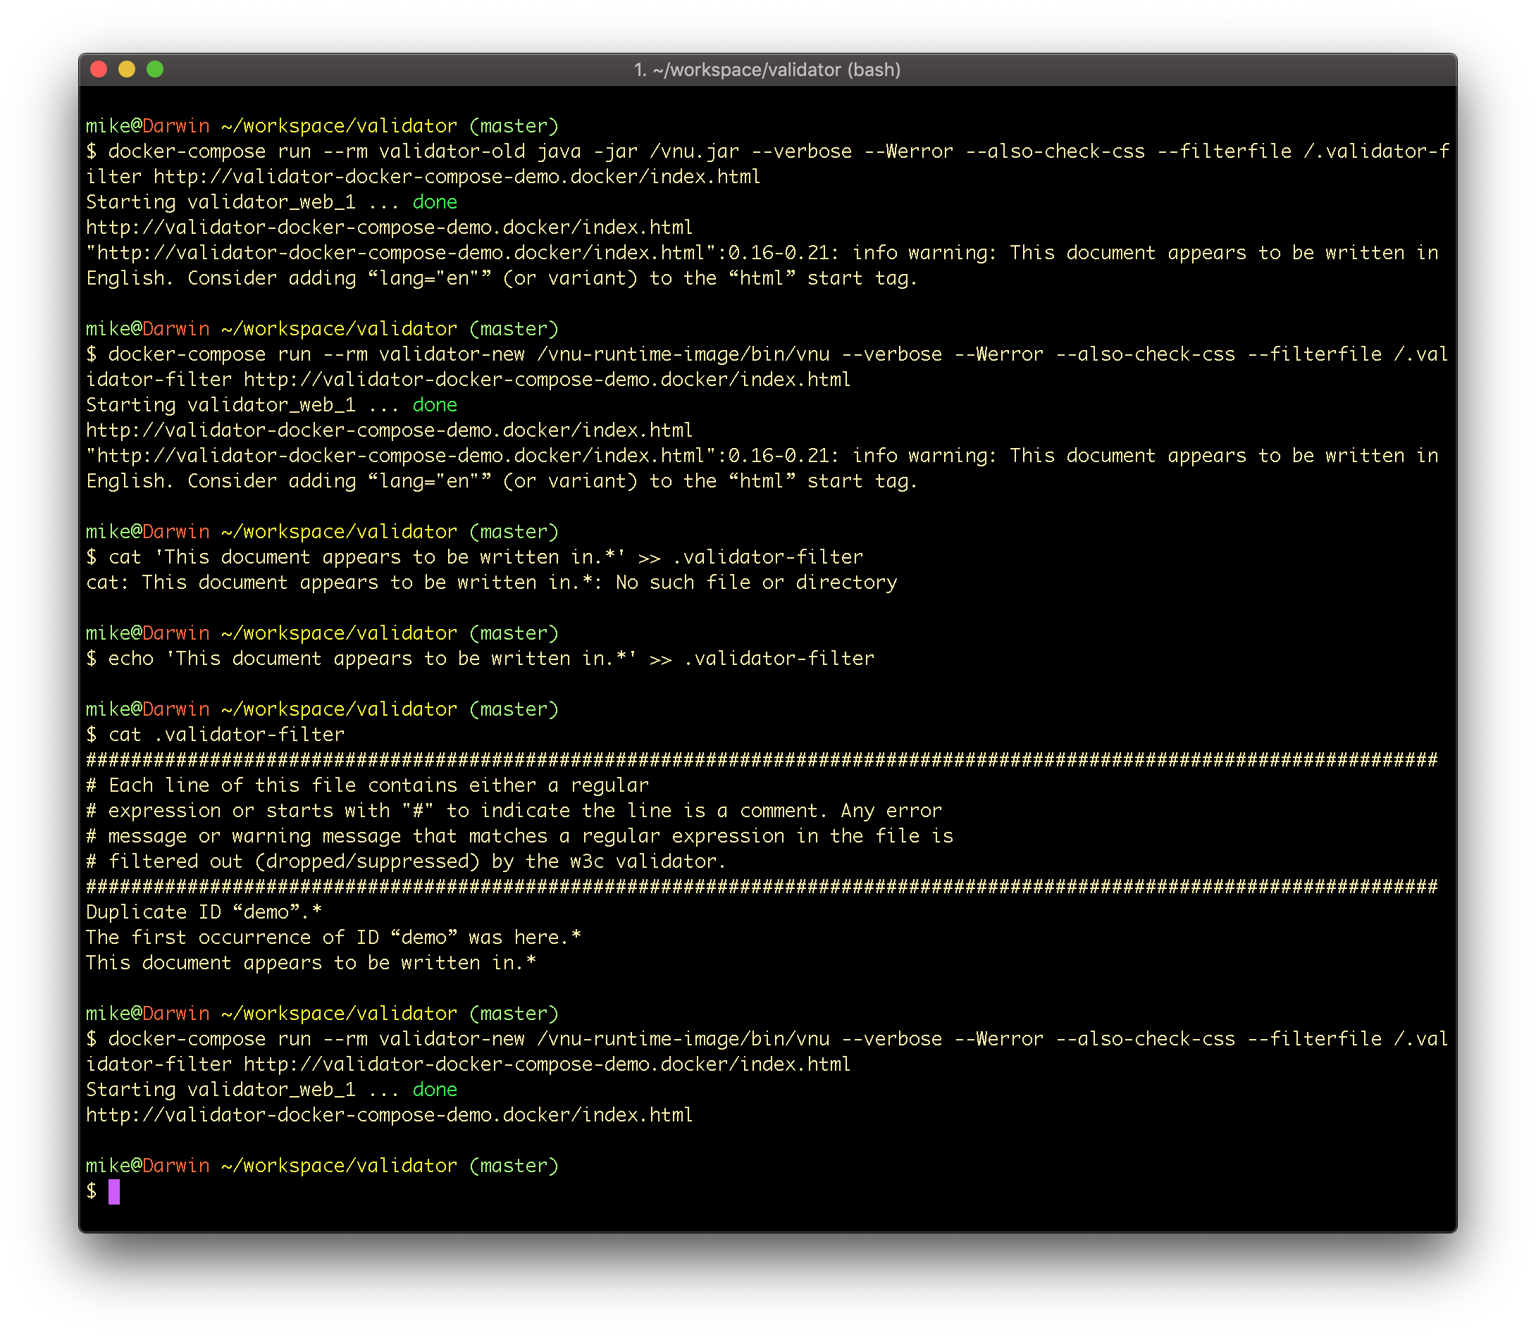Image resolution: width=1536 pixels, height=1337 pixels.
Task: Close the terminal window with the red button
Action: [99, 70]
